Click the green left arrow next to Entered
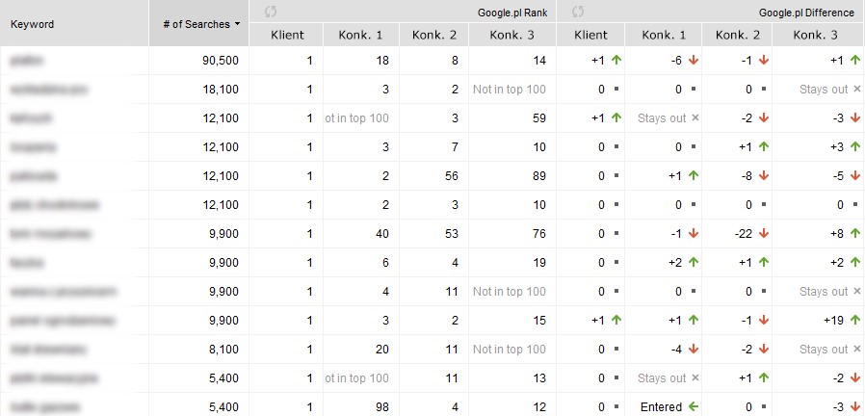 [693, 407]
